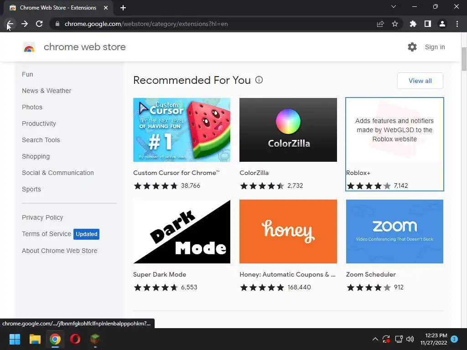
Task: Select the News & Weather category
Action: pos(47,91)
